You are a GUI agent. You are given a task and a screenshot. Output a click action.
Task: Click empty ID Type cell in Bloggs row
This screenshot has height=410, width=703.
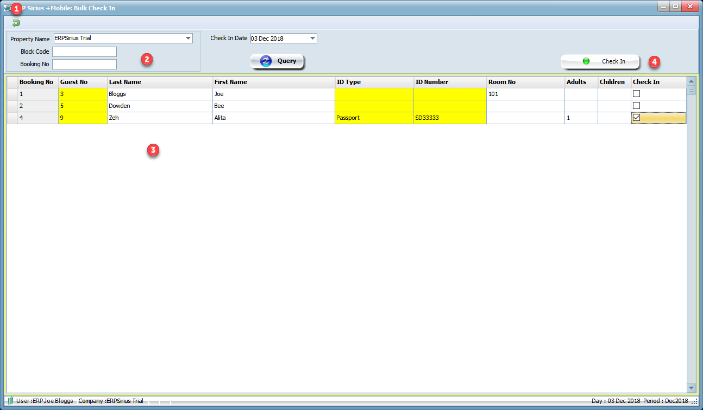click(x=374, y=94)
